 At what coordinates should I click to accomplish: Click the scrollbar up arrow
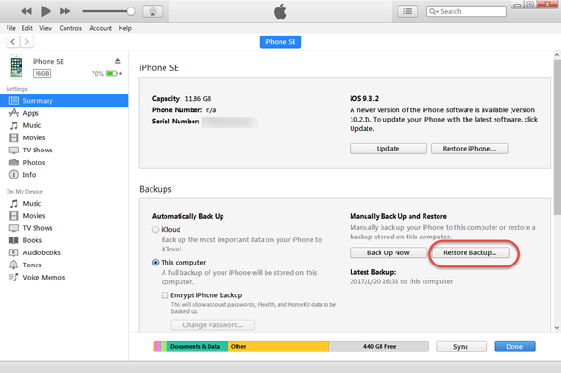557,55
